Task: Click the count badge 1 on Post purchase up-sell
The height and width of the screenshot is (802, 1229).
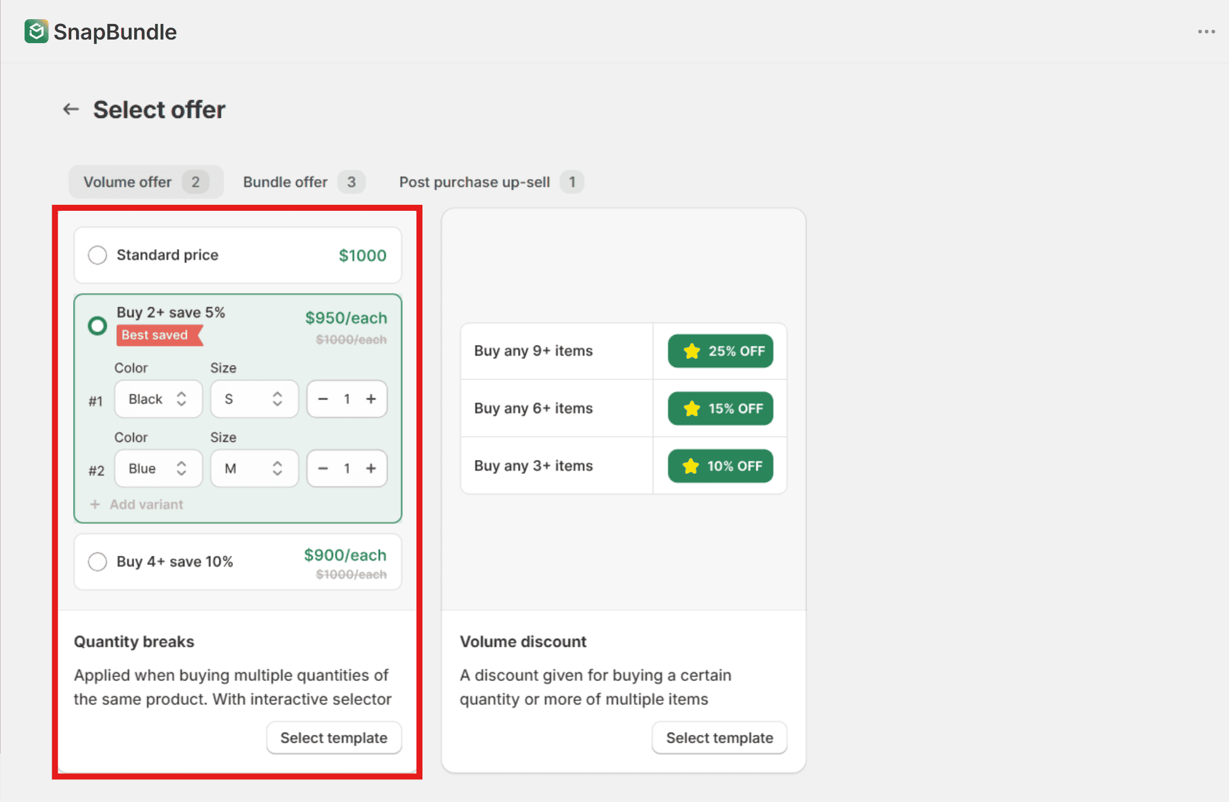Action: pos(572,182)
